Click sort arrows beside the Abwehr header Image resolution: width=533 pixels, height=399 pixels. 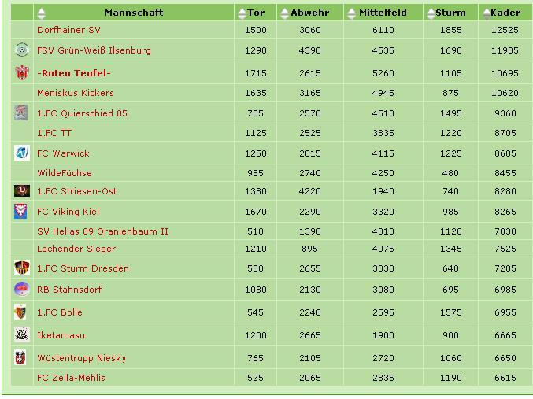pyautogui.click(x=284, y=13)
